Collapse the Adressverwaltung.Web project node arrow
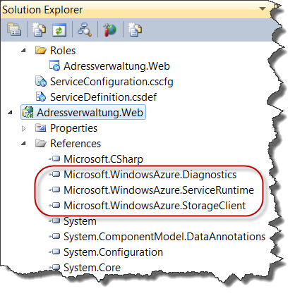Screen dimensions: 307x298 click(x=10, y=113)
